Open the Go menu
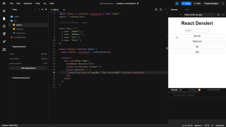226x127 pixels. click(45, 4)
